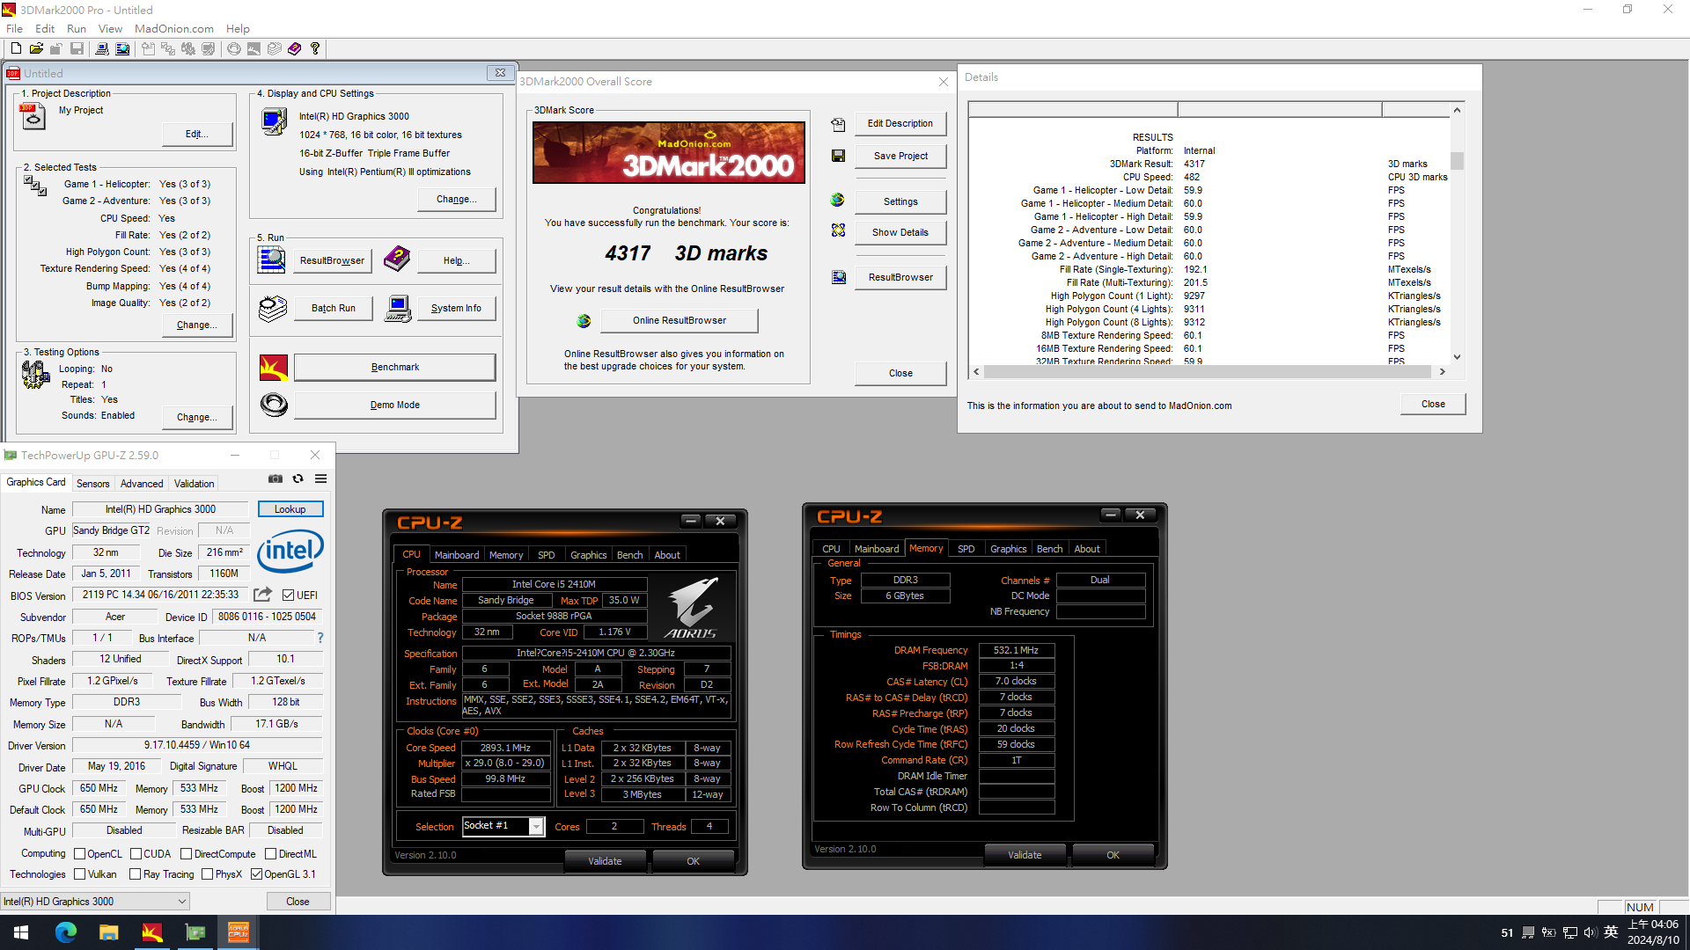The height and width of the screenshot is (950, 1690).
Task: Click the Bus Interface question mark in GPU-Z
Action: click(320, 638)
